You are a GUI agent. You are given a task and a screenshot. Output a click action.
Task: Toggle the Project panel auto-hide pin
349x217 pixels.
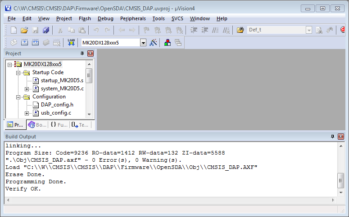(x=82, y=53)
